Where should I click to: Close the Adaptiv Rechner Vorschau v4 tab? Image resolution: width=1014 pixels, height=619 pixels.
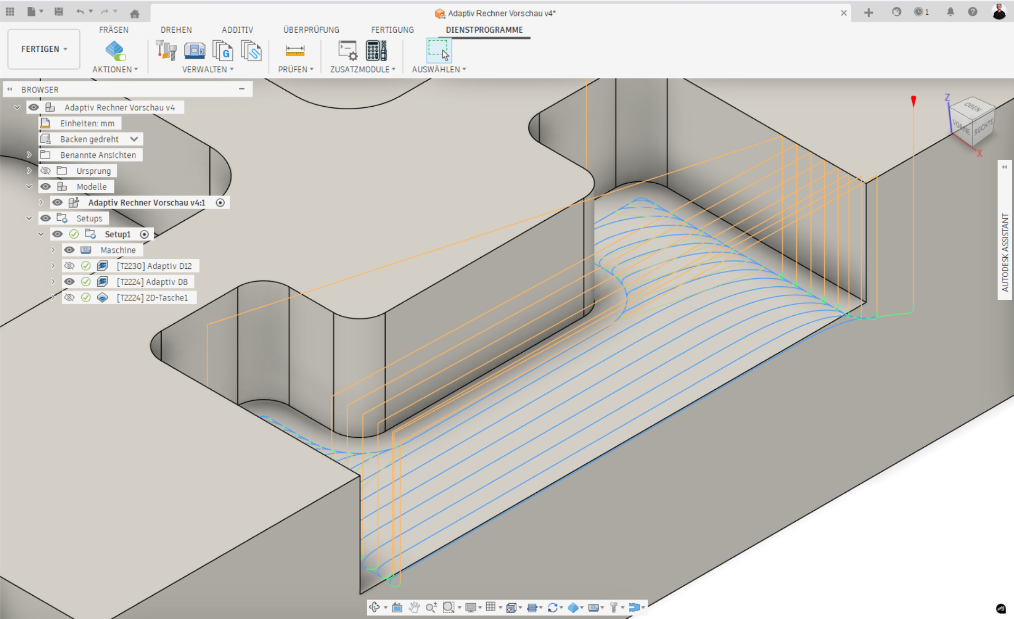tap(844, 13)
